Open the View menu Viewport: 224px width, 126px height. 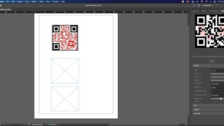coord(48,1)
